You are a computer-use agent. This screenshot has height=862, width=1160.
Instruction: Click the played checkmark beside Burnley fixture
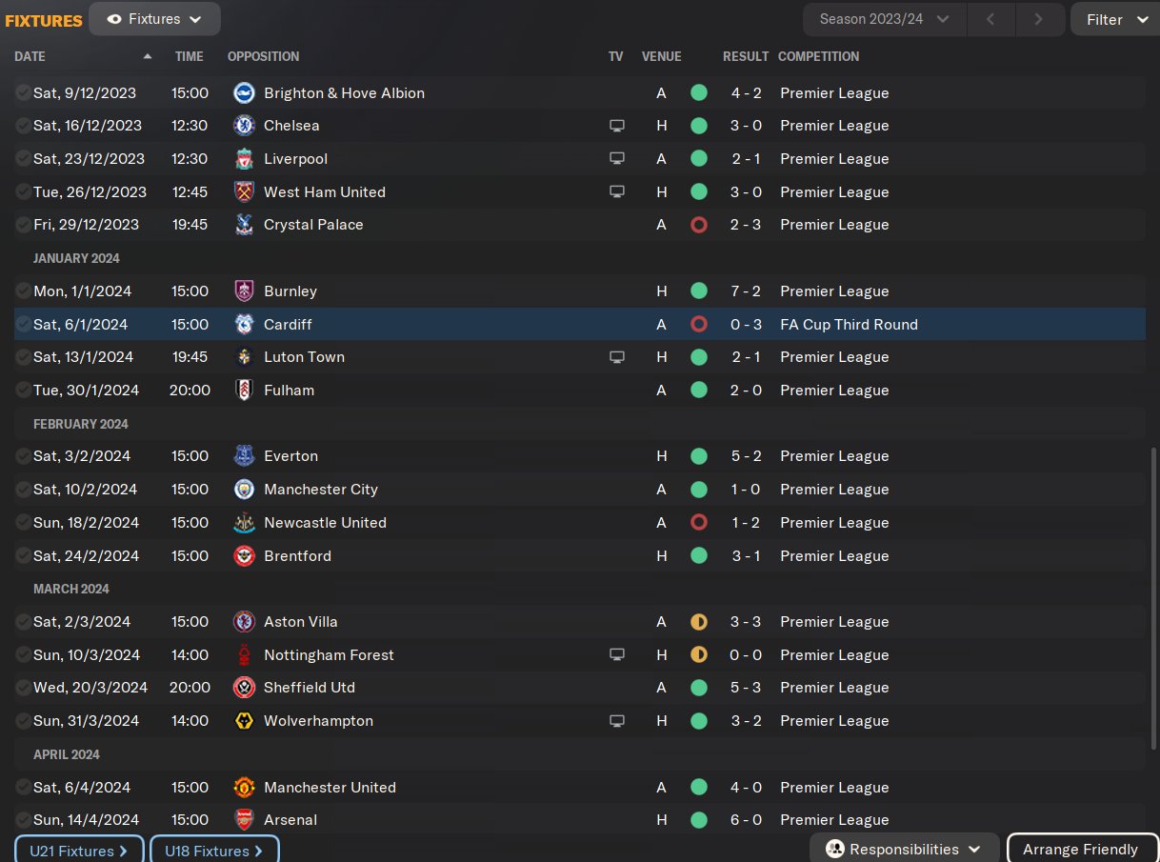[x=23, y=291]
